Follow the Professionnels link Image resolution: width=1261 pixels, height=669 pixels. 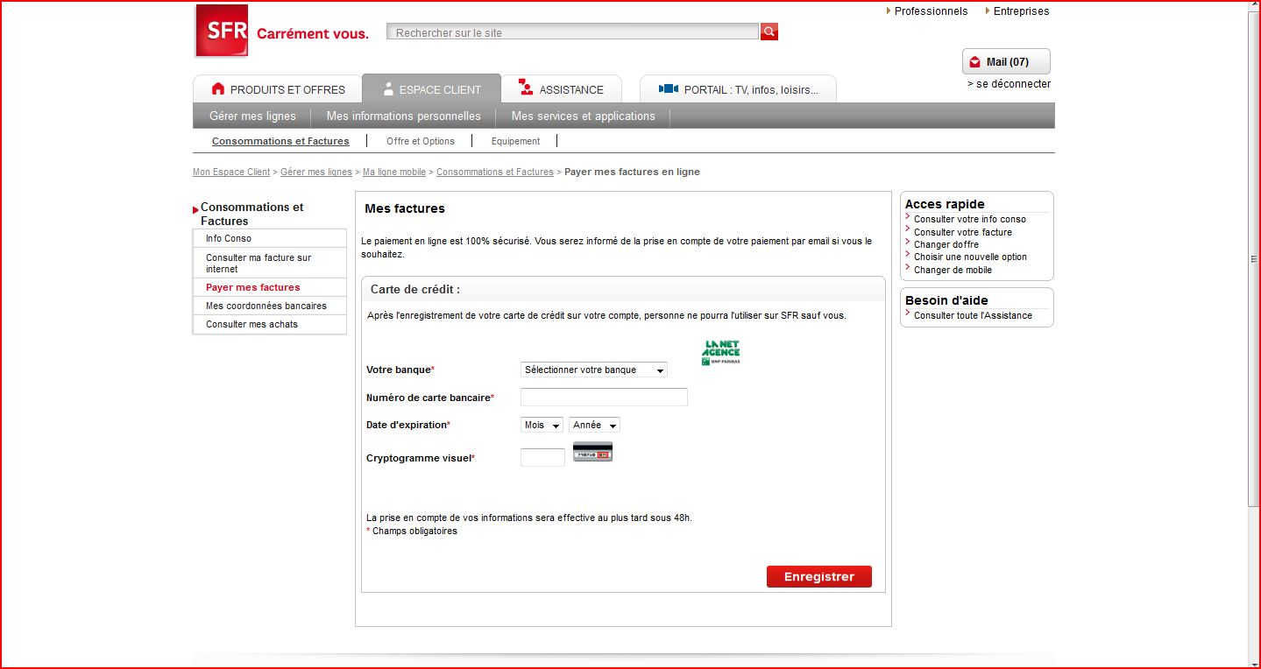click(x=931, y=11)
